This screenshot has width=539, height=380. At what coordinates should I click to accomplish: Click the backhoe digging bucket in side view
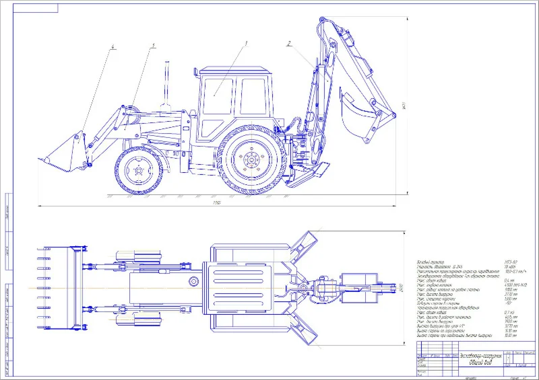tap(358, 114)
